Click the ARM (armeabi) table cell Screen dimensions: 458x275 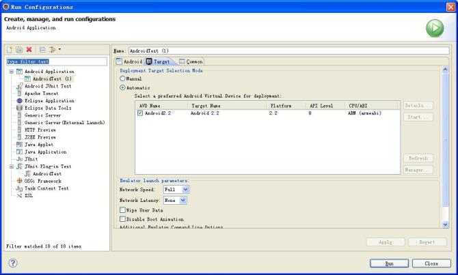[364, 113]
